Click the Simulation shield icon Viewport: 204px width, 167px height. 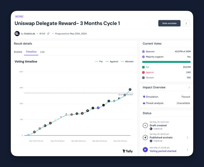pos(144,97)
